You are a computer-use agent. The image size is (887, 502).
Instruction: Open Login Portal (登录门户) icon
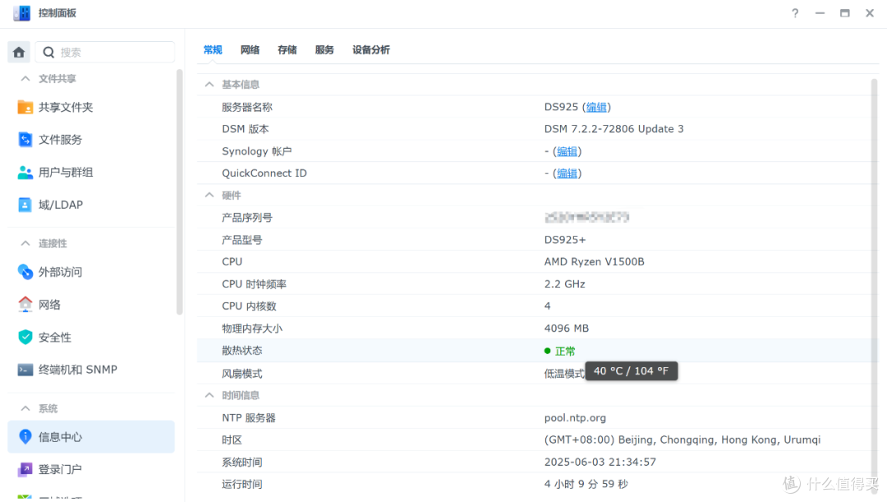tap(25, 469)
